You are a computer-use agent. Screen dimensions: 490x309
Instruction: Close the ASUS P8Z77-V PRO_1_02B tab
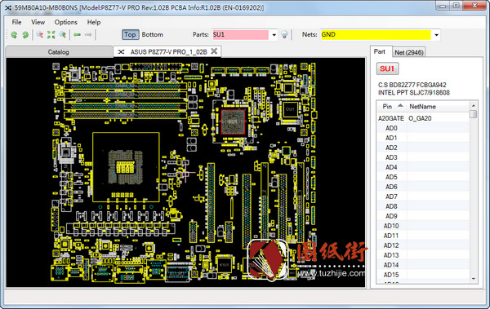point(214,51)
